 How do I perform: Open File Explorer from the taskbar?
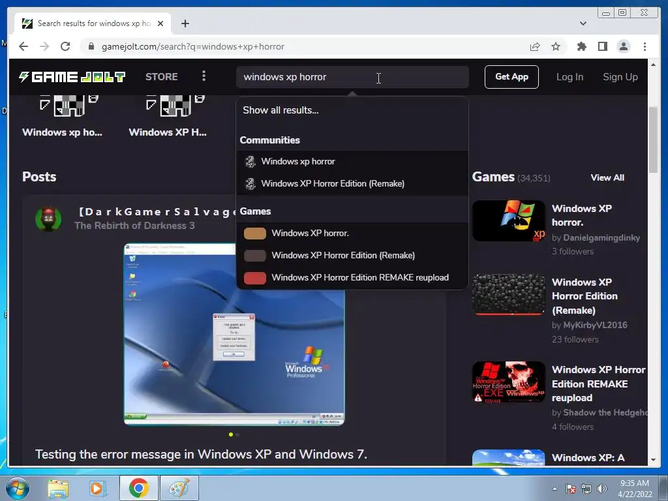pos(58,488)
